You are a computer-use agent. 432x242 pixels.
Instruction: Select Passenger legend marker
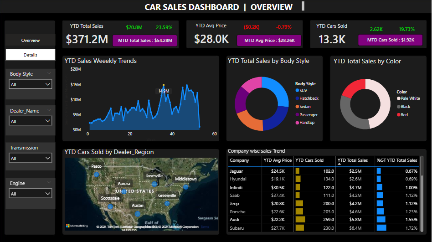pos(297,115)
